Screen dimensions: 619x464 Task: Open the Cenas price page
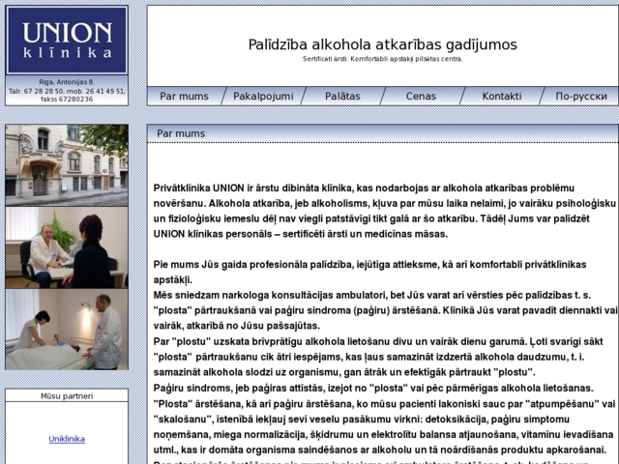click(x=421, y=97)
